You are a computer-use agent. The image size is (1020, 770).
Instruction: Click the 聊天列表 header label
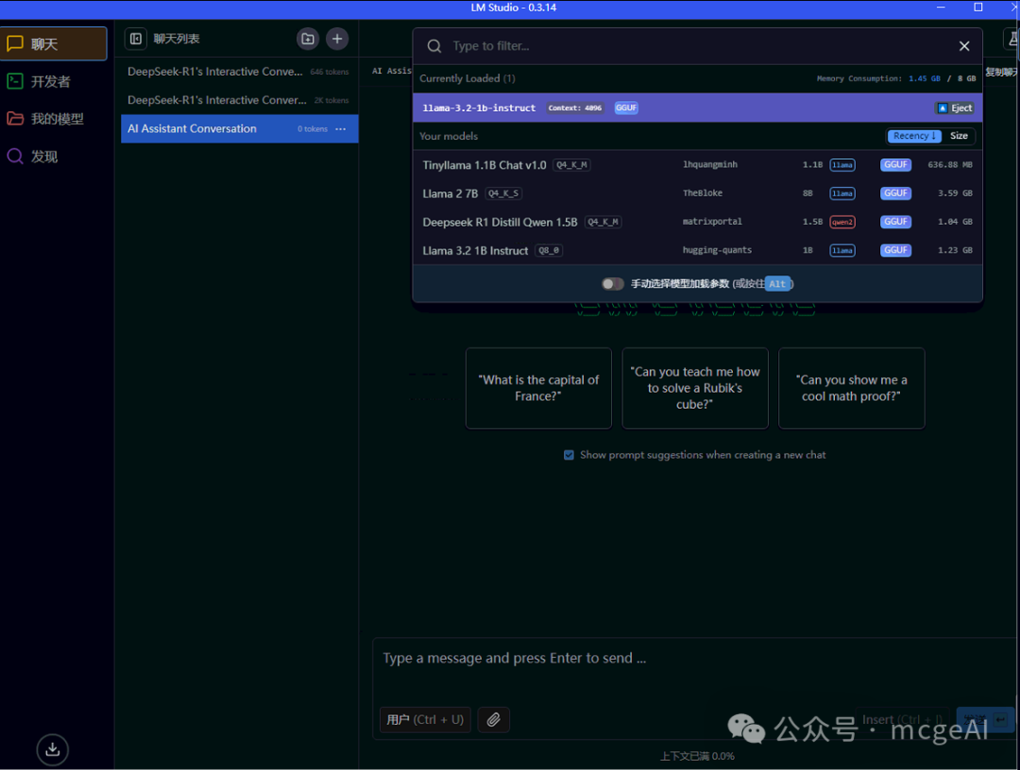(177, 39)
